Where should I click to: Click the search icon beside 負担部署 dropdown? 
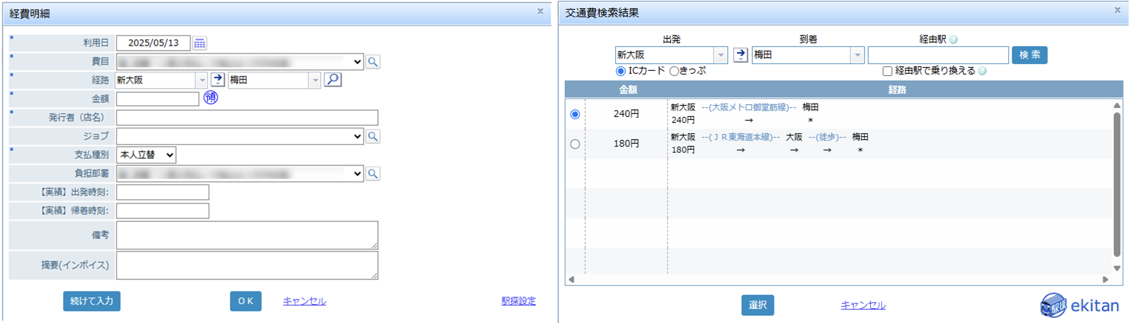point(373,174)
